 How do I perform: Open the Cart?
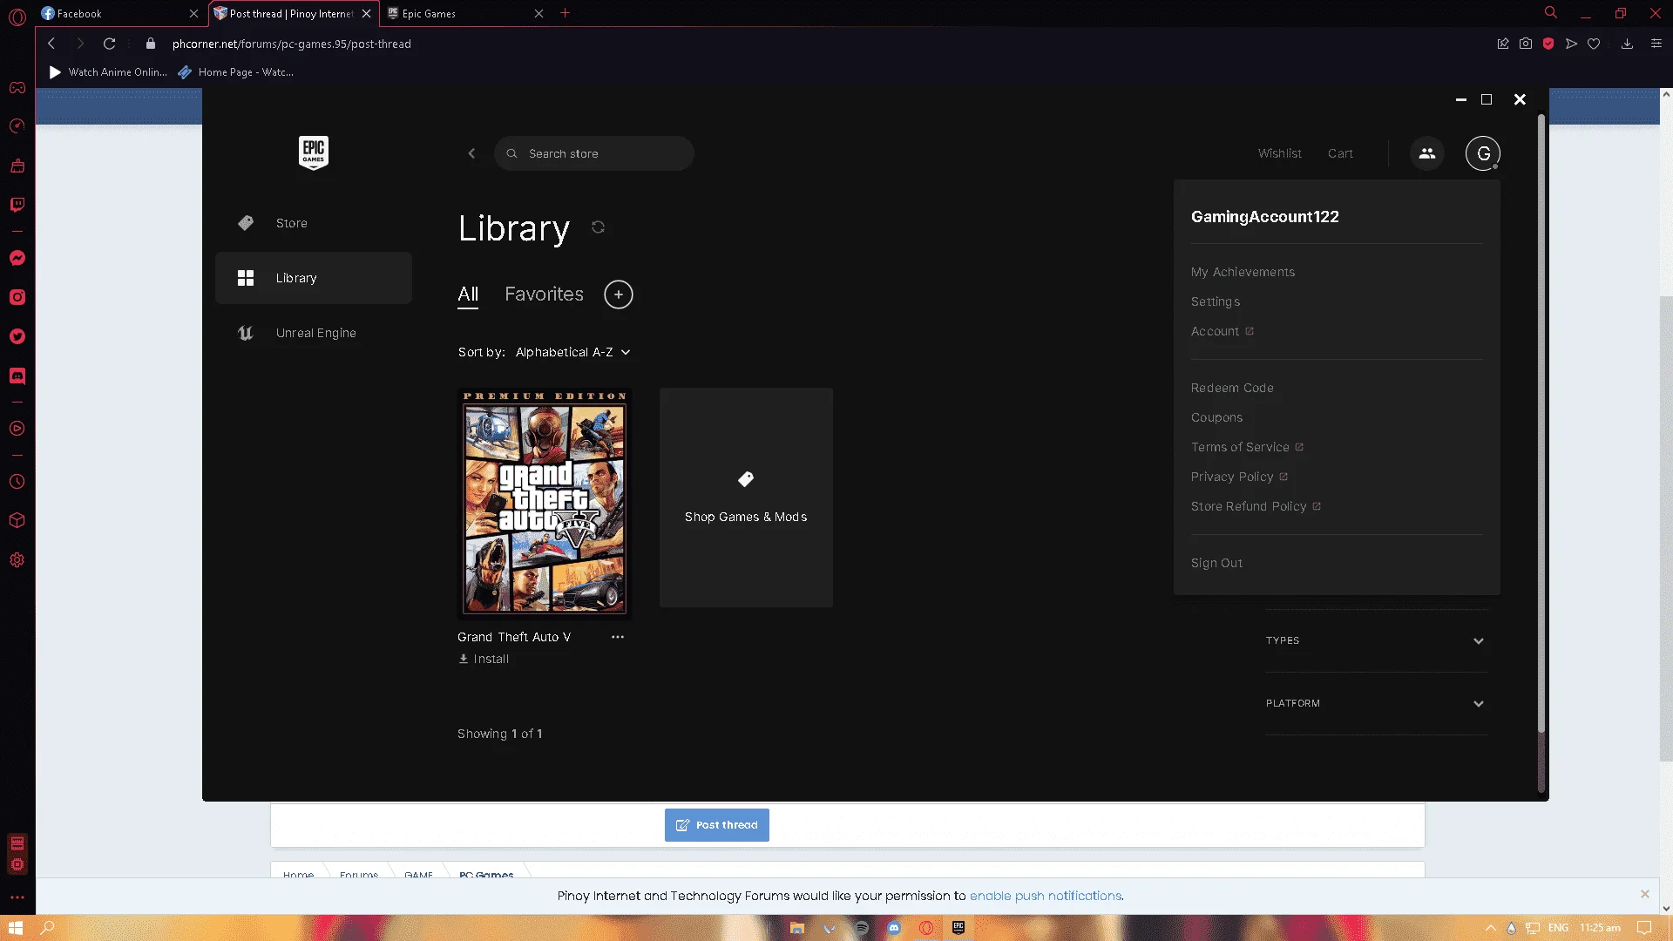[x=1340, y=153]
